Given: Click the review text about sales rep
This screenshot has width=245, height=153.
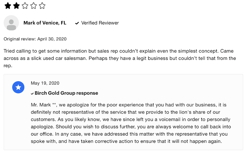Looking at the screenshot, I should point(120,58).
